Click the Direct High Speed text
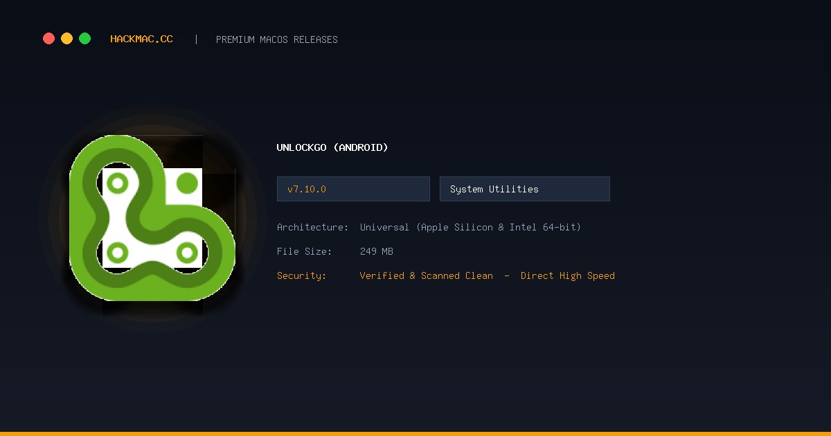Screen dimensions: 831x436 pyautogui.click(x=568, y=275)
